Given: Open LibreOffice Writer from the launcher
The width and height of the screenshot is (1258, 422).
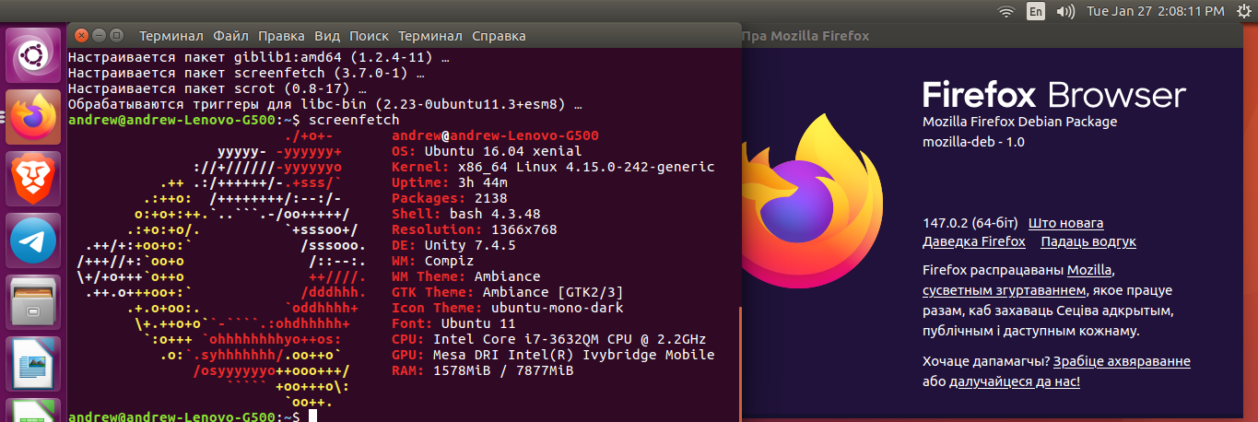Looking at the screenshot, I should [x=33, y=363].
